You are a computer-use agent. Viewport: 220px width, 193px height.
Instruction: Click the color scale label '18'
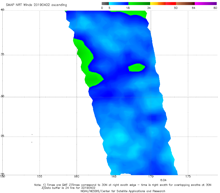point(128,8)
